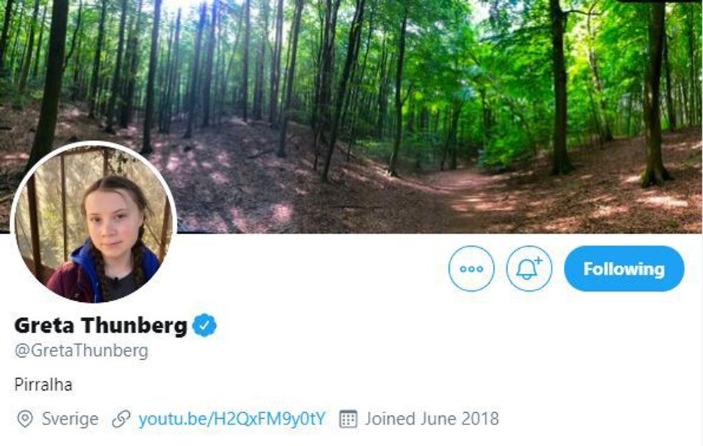The image size is (703, 446).
Task: Click the calendar icon beside join date
Action: (x=348, y=419)
